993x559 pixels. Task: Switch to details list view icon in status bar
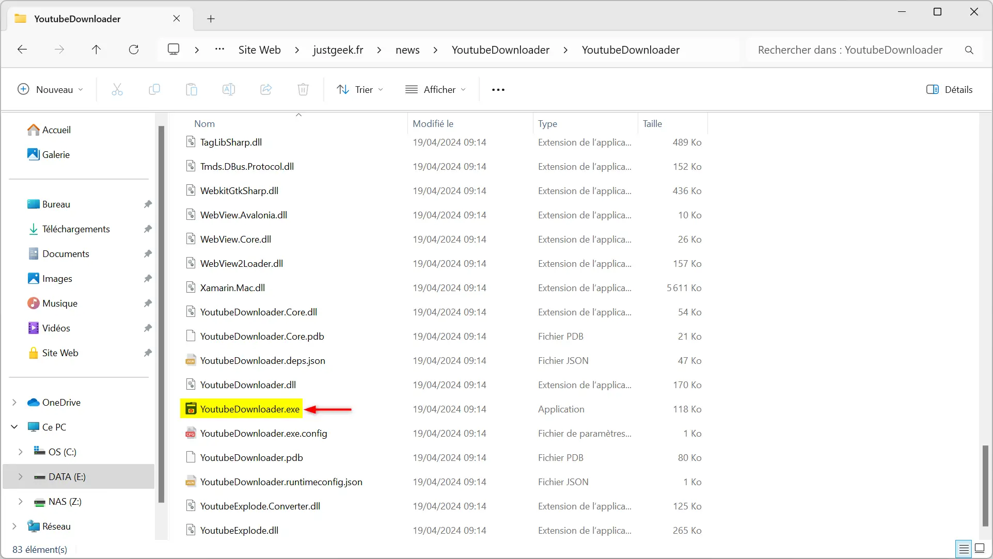964,549
